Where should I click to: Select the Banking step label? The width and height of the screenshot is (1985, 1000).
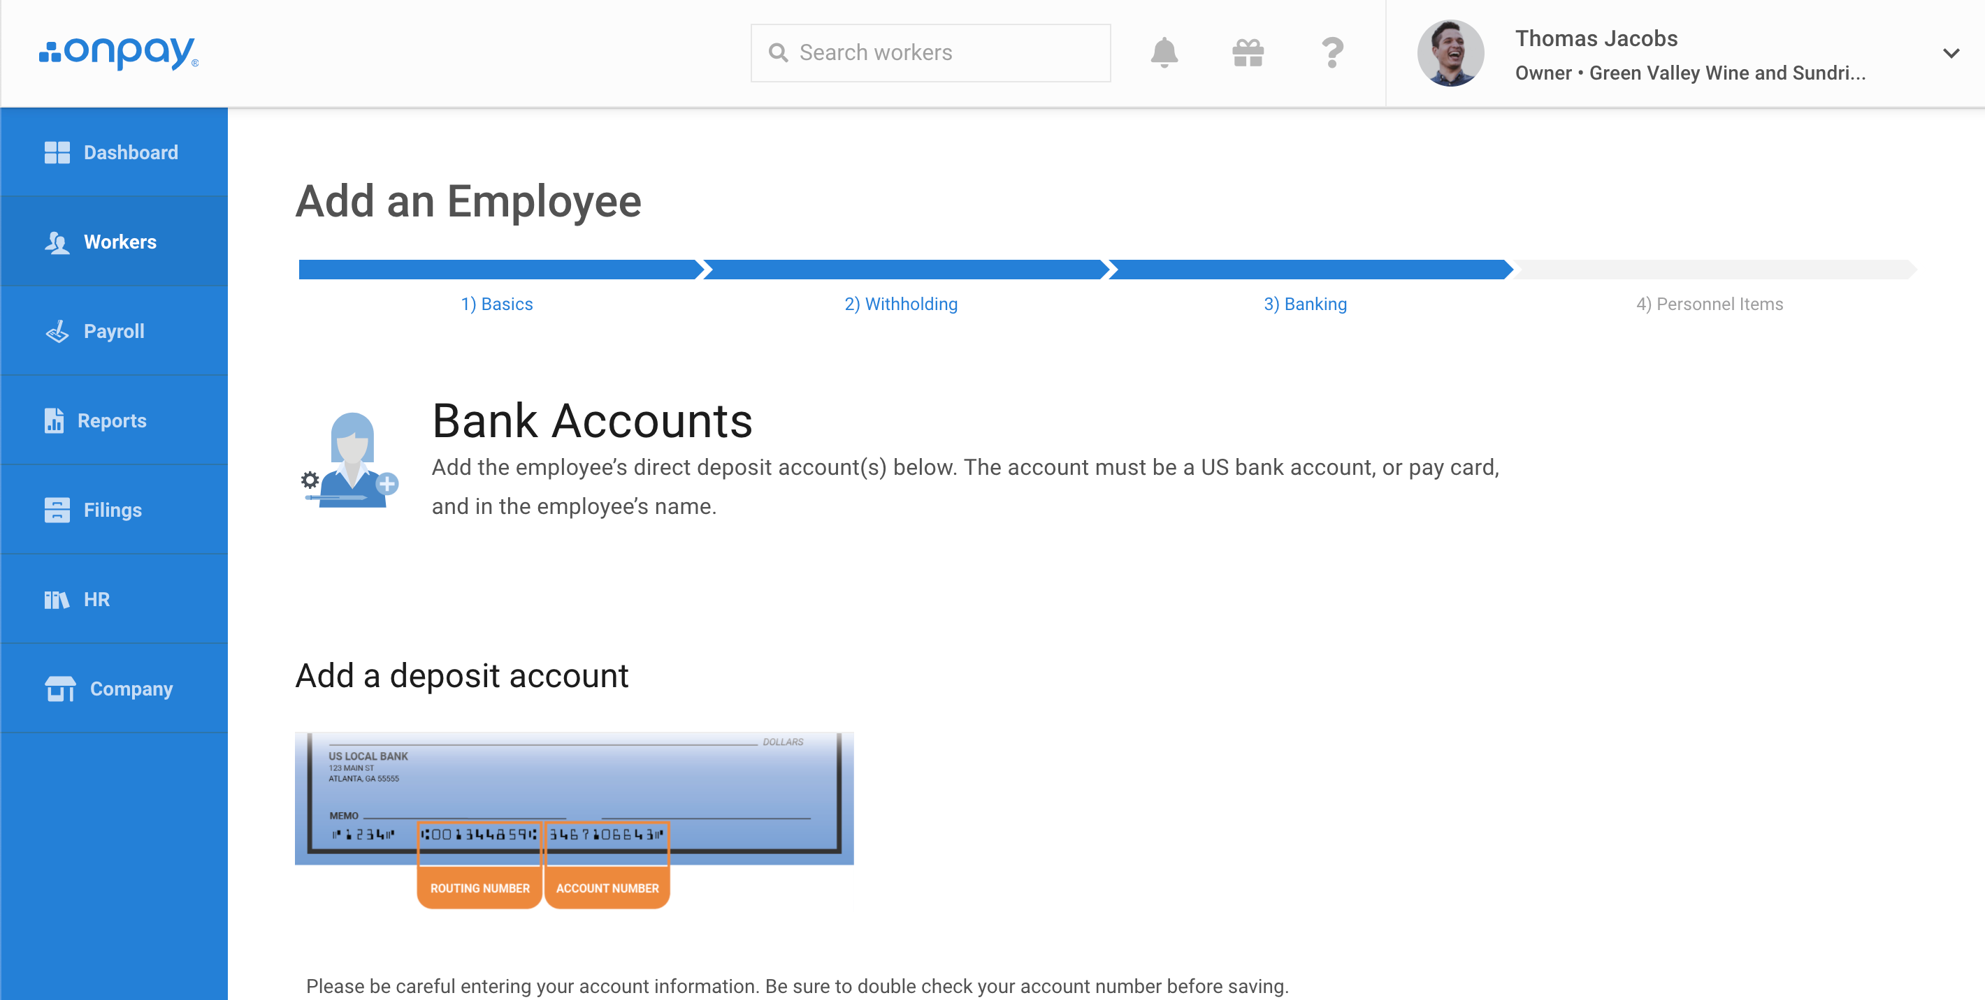point(1305,304)
